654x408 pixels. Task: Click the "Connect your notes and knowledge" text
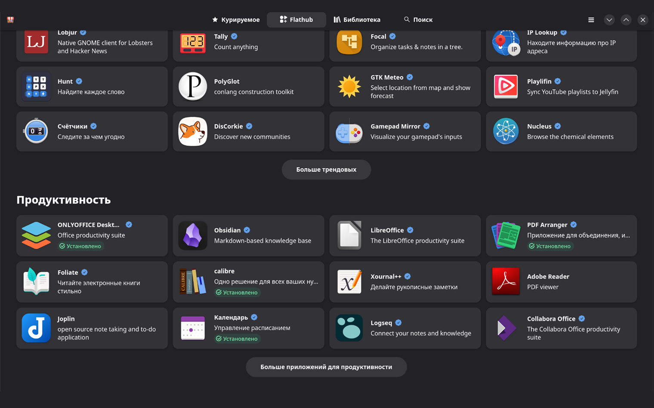point(421,334)
